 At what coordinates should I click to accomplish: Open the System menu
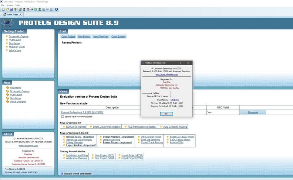[x=10, y=6]
